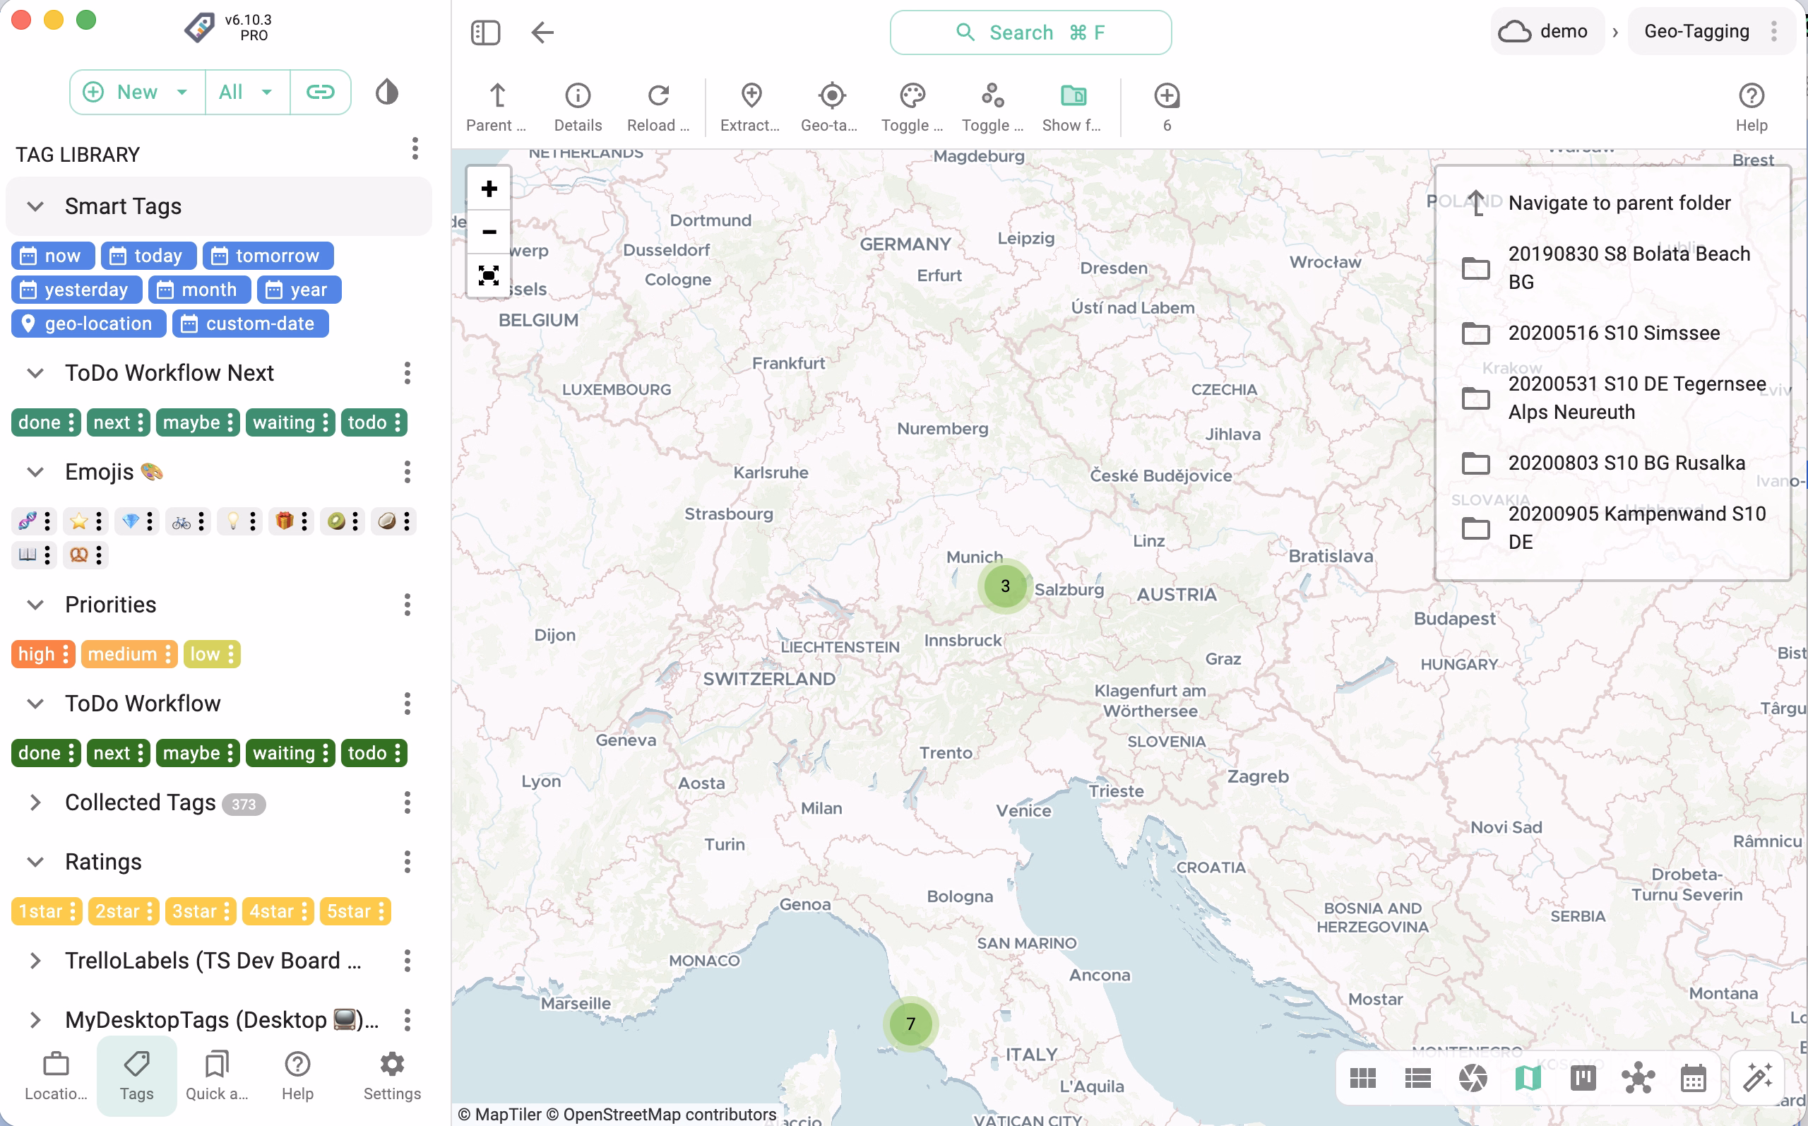Click the three-circles Toggle toolbar item
This screenshot has width=1808, height=1126.
pyautogui.click(x=992, y=107)
